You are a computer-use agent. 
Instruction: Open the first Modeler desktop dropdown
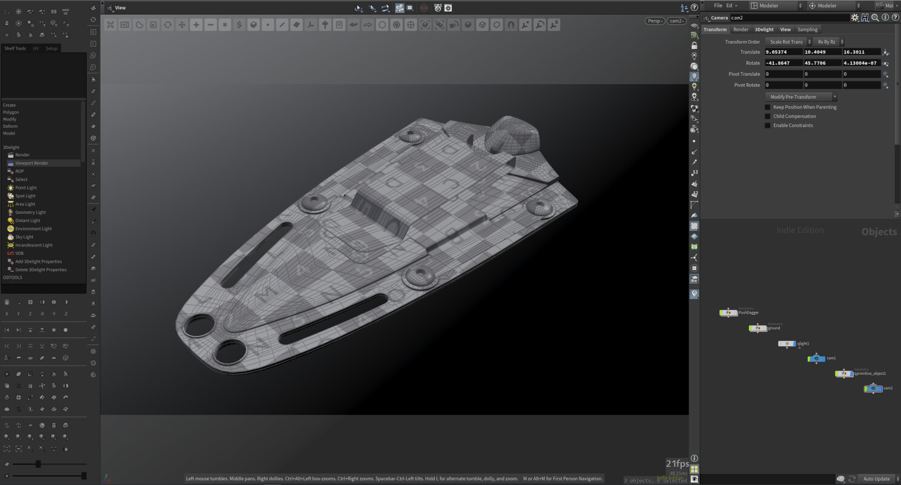776,5
